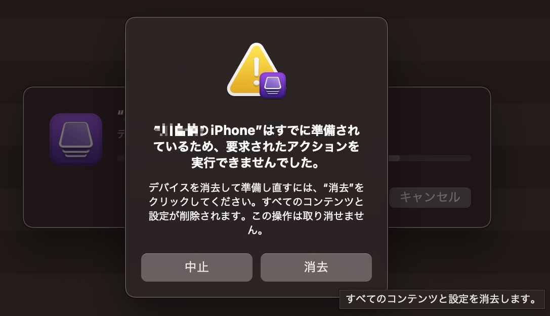
Task: Click the dimmed キャンセル button
Action: pyautogui.click(x=430, y=198)
